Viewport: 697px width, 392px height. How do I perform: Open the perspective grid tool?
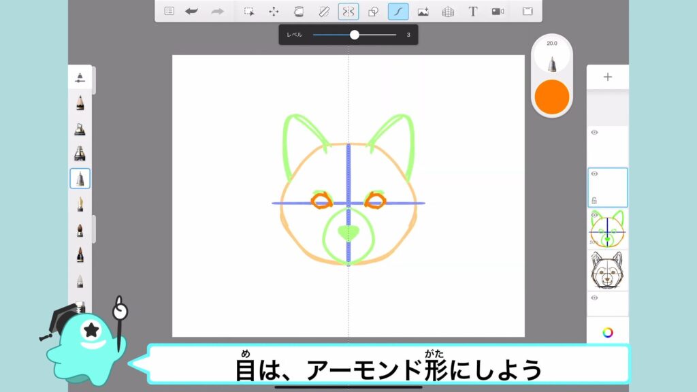click(448, 12)
